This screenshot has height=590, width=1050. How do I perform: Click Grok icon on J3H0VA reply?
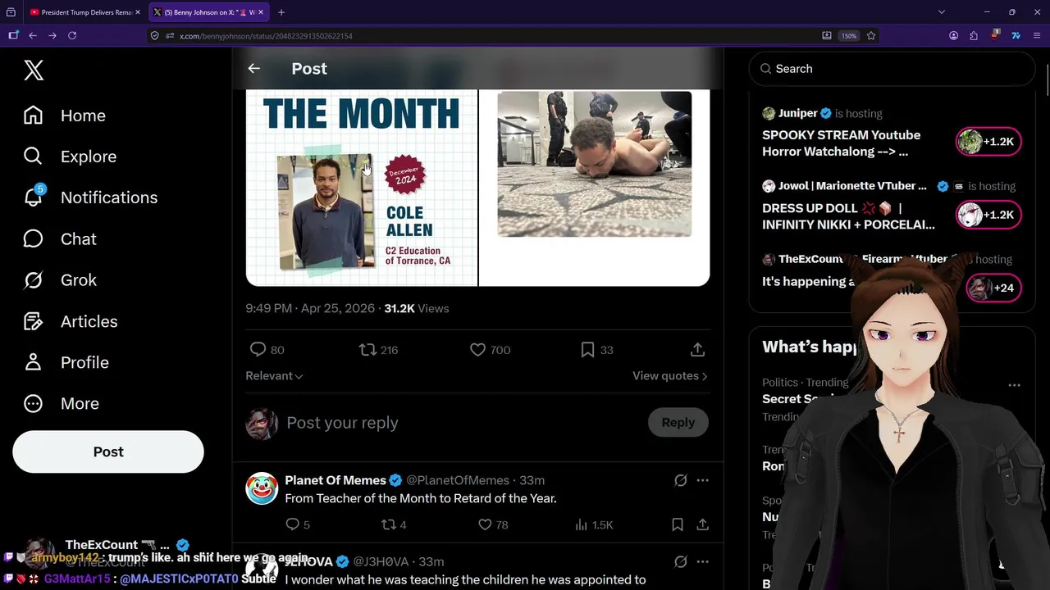680,562
